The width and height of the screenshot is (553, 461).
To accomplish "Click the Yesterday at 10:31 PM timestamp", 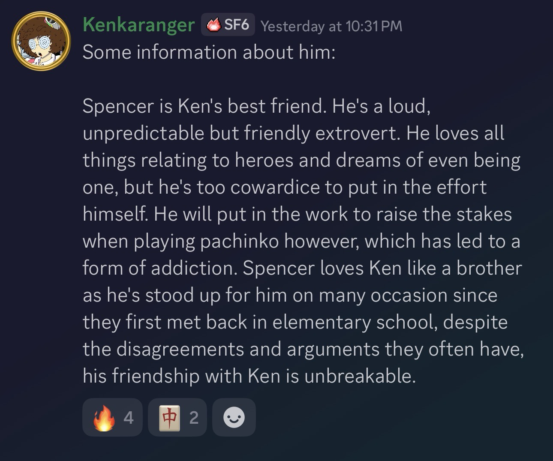I will click(x=331, y=26).
